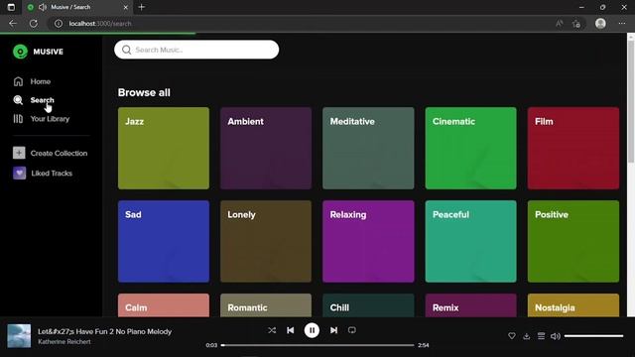
Task: Click the Create Collection plus icon
Action: (x=19, y=153)
